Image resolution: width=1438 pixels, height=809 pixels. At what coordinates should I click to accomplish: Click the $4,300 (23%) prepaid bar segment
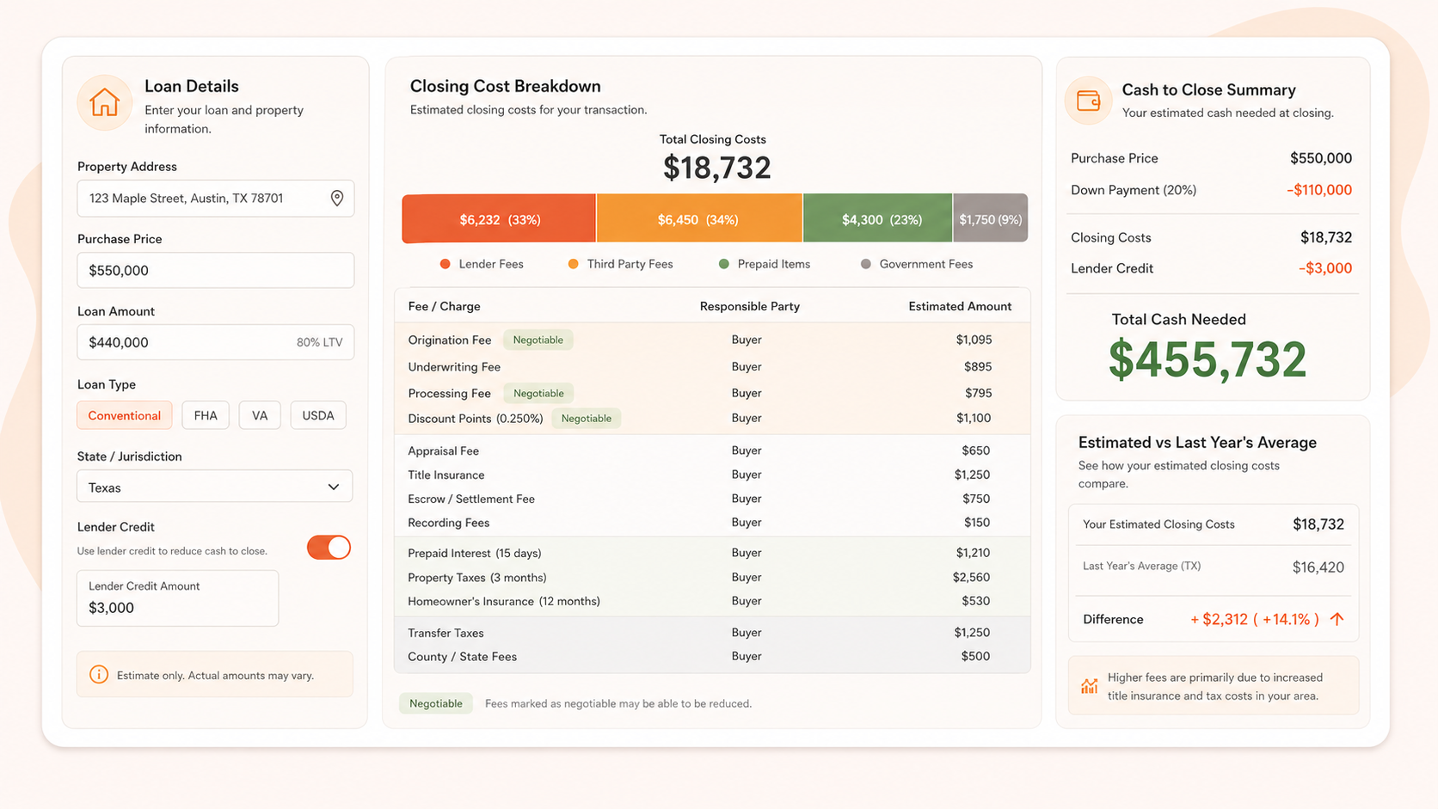[x=878, y=219]
